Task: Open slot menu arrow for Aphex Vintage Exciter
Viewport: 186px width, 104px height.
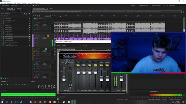Action: 29,42
